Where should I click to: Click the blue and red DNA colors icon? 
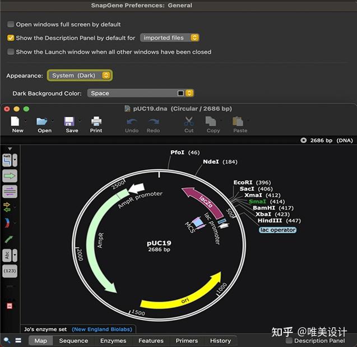7,223
